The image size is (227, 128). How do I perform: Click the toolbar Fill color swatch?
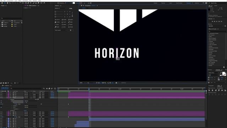coord(74,3)
